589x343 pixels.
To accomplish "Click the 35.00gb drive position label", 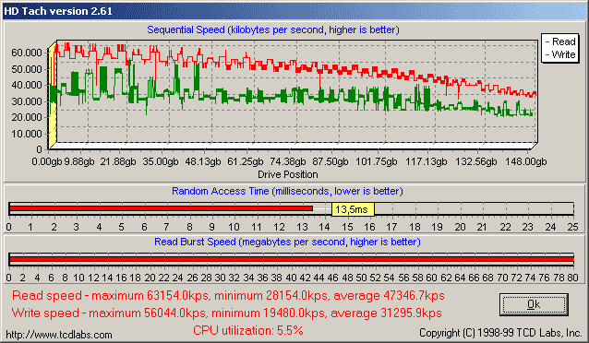I will pyautogui.click(x=161, y=161).
